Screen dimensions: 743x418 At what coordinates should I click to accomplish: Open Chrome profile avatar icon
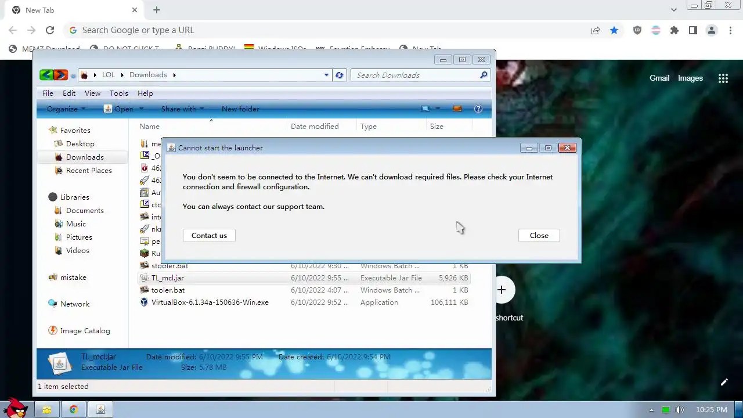click(712, 30)
